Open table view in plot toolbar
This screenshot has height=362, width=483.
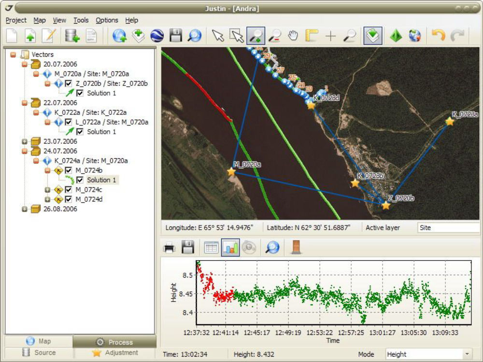(x=211, y=248)
